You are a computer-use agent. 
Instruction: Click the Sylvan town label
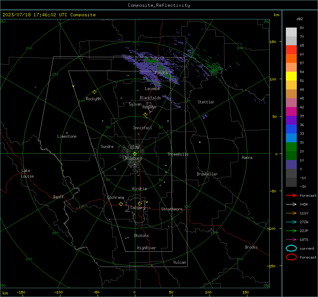tap(135, 104)
